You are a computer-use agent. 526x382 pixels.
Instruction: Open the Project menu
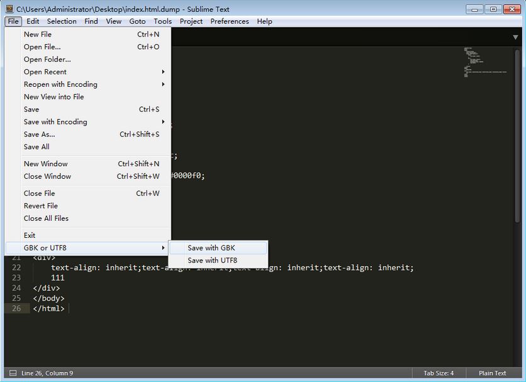(x=191, y=21)
